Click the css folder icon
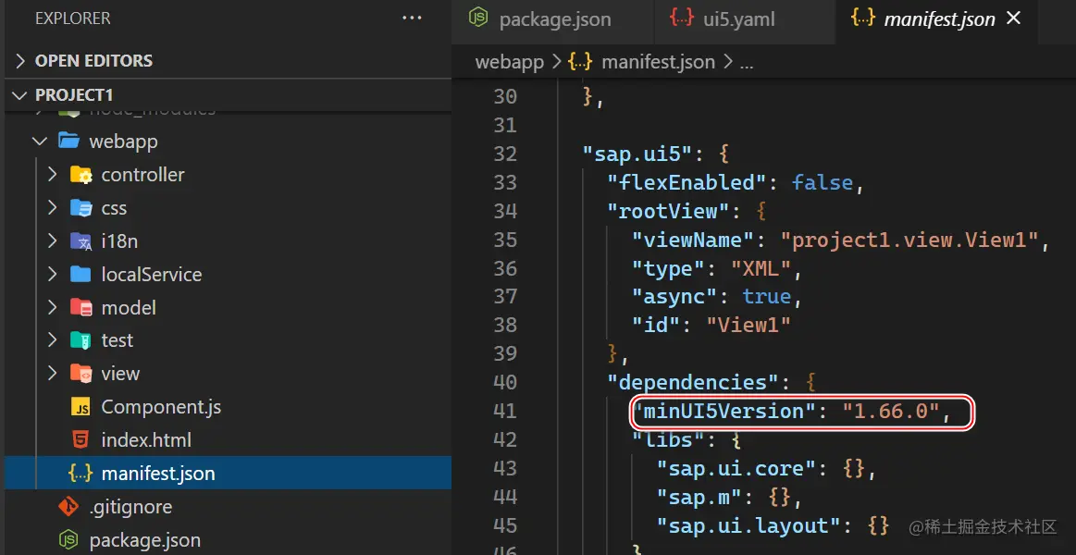Viewport: 1076px width, 555px height. 81,208
